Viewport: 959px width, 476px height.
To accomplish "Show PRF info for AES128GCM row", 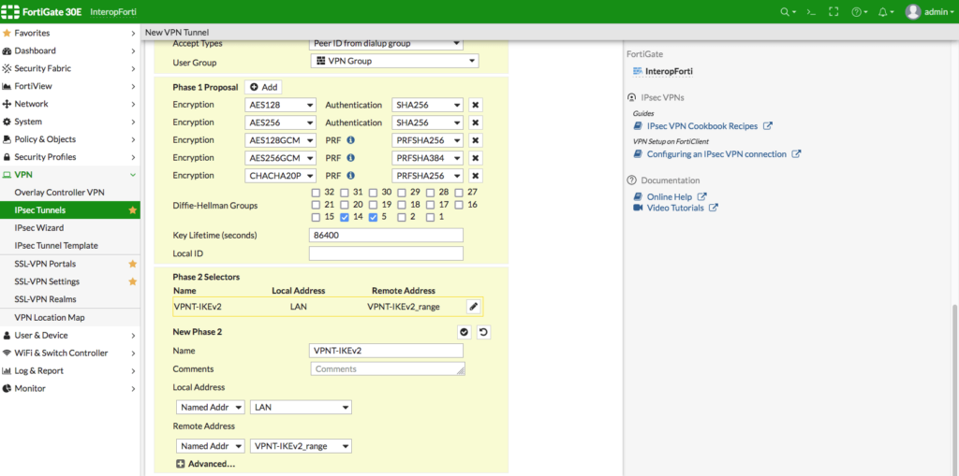I will 350,140.
